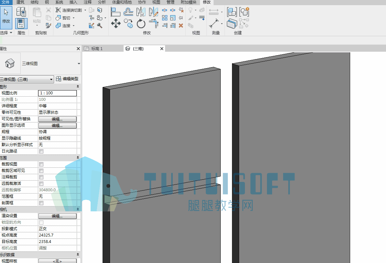Choose the Mirror - Draw Axis tool
Screen dimensions: 386x263
coord(154,12)
